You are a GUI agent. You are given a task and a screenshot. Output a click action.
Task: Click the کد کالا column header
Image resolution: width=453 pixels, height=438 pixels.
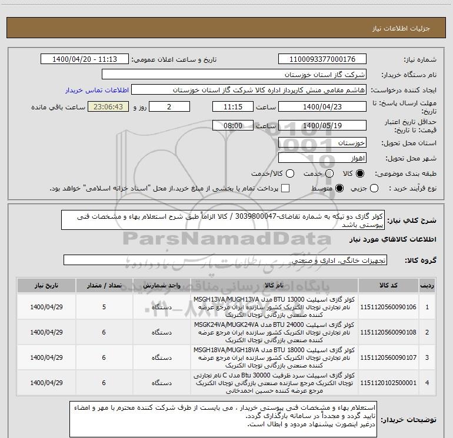[388, 286]
